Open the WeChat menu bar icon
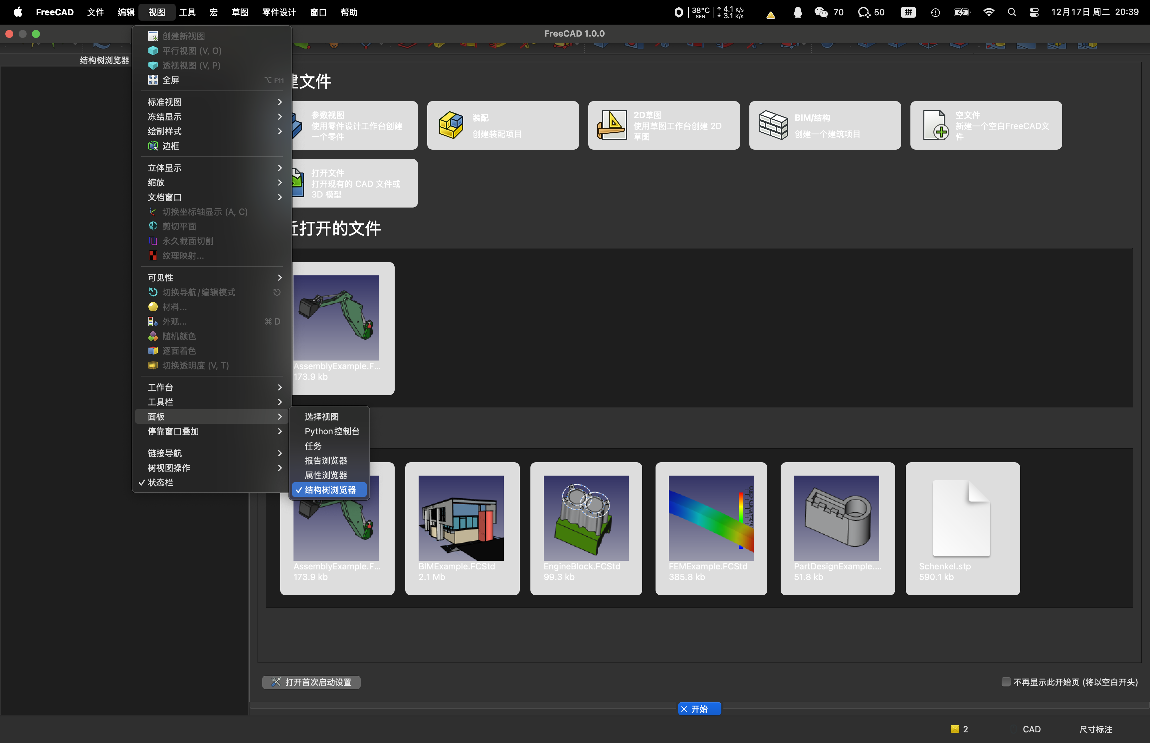Screen dimensions: 1150x743 (821, 12)
